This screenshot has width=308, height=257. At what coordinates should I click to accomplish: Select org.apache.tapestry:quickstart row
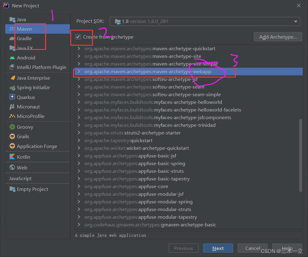pos(189,141)
